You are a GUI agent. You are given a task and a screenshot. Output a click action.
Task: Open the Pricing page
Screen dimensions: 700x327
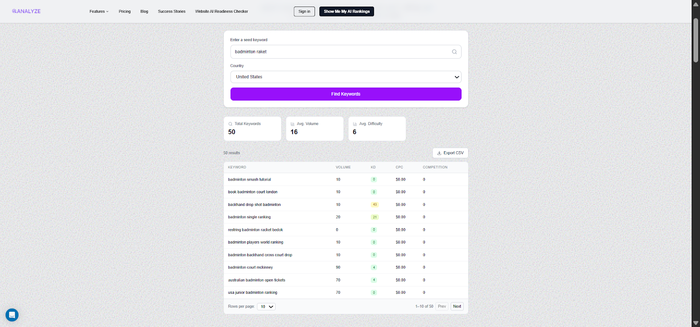125,11
